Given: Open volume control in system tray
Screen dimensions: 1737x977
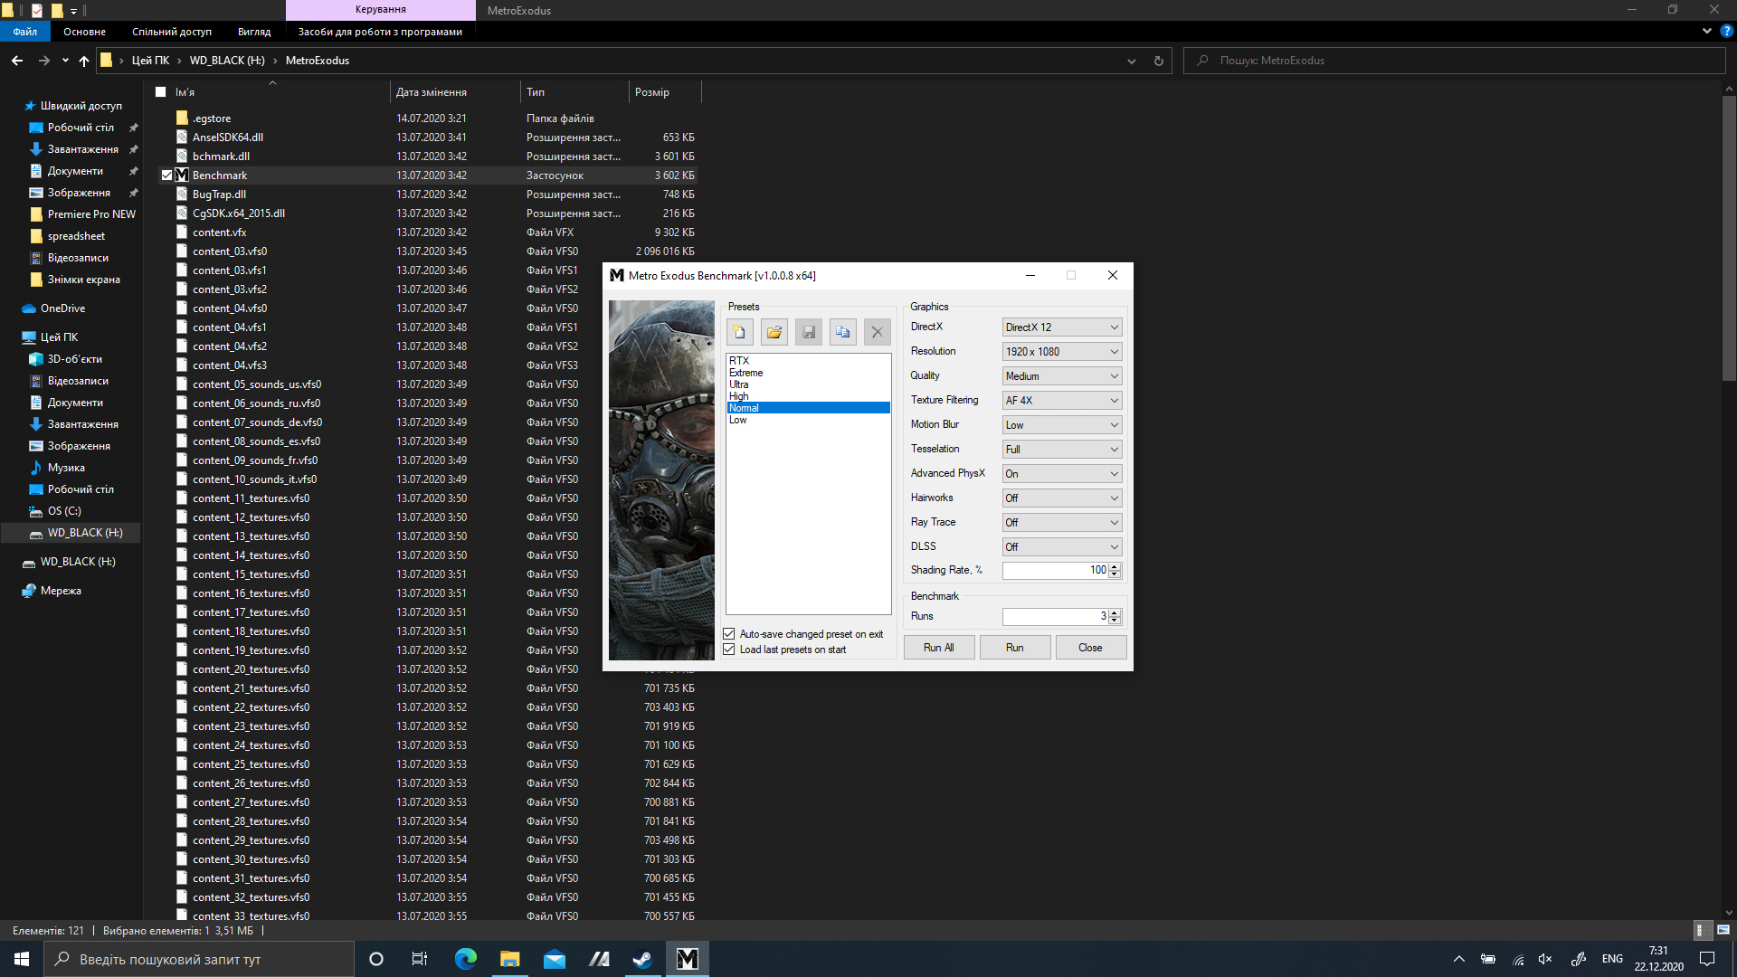Looking at the screenshot, I should pyautogui.click(x=1545, y=959).
